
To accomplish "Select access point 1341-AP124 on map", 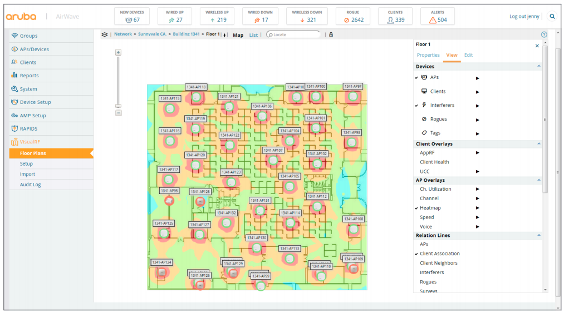I will click(162, 272).
